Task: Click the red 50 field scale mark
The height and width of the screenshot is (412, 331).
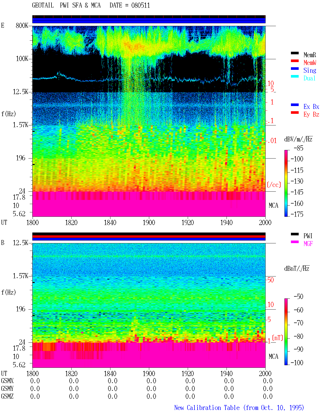Action: click(x=270, y=280)
